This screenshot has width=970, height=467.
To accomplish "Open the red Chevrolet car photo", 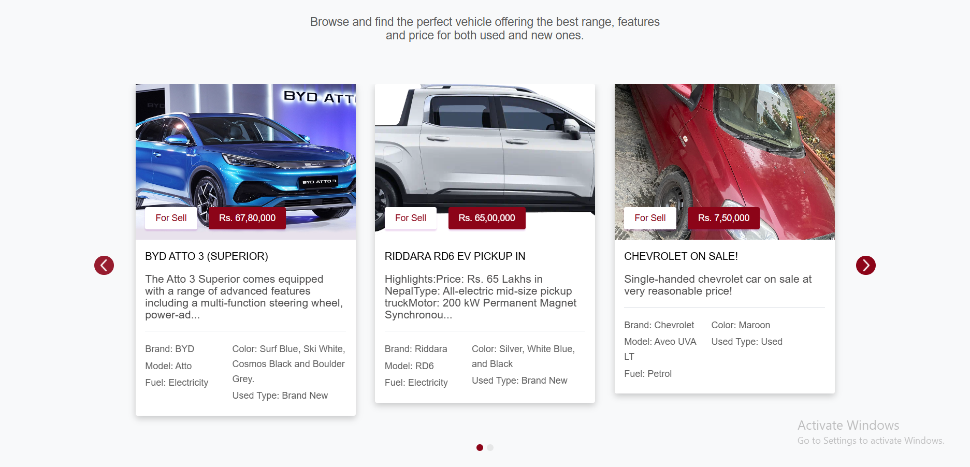I will [725, 162].
